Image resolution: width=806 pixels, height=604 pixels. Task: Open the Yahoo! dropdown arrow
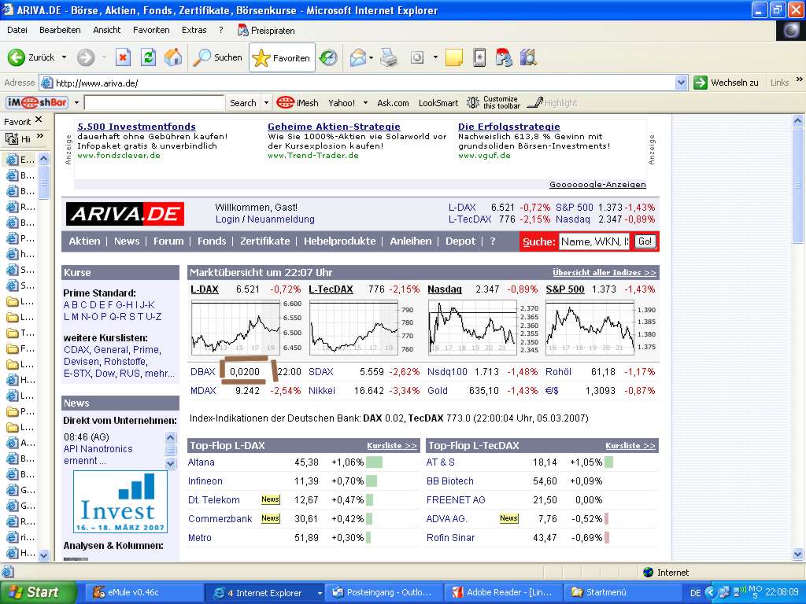click(x=365, y=103)
